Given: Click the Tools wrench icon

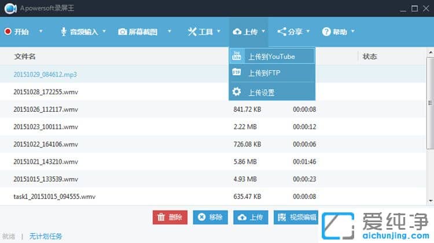Looking at the screenshot, I should [x=192, y=32].
